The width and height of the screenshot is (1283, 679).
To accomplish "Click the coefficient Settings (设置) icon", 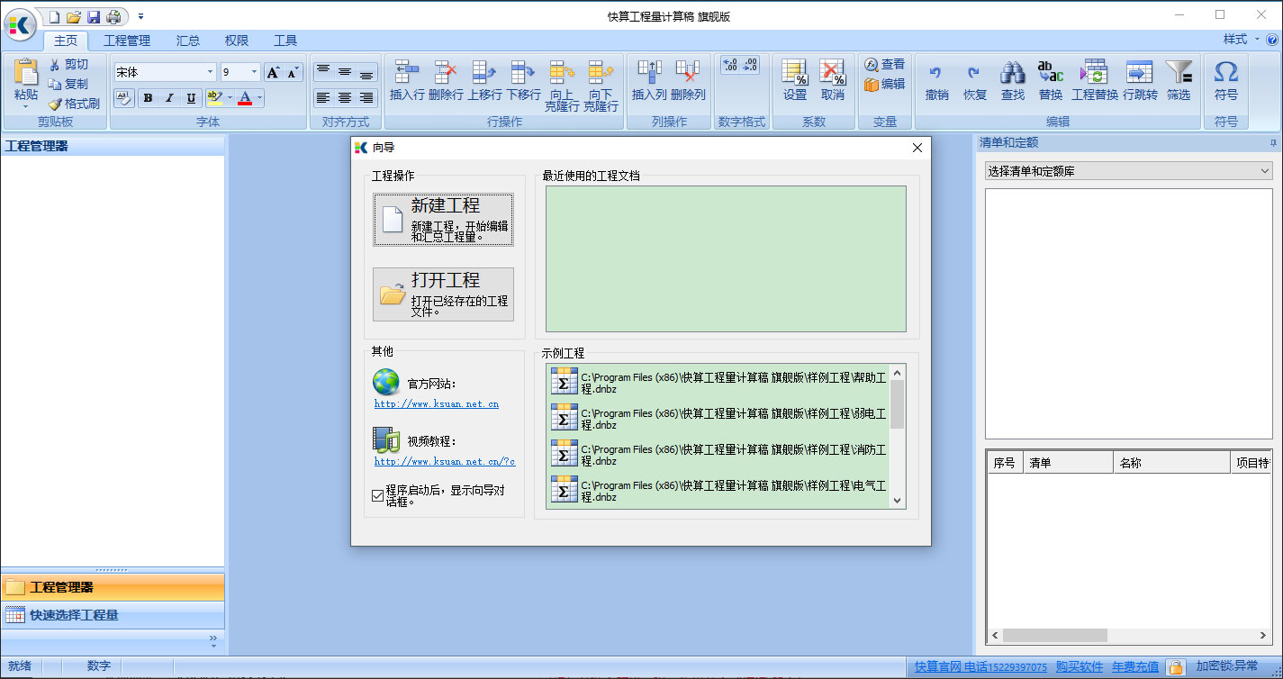I will pos(795,72).
